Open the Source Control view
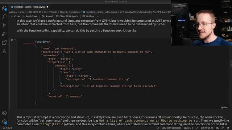The width and height of the screenshot is (232, 130). click(x=4, y=25)
